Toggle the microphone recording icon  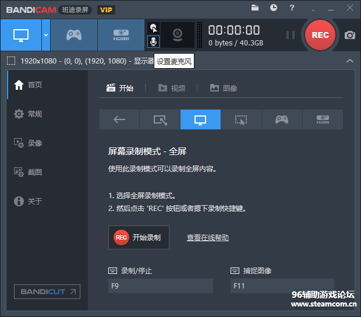click(x=153, y=41)
